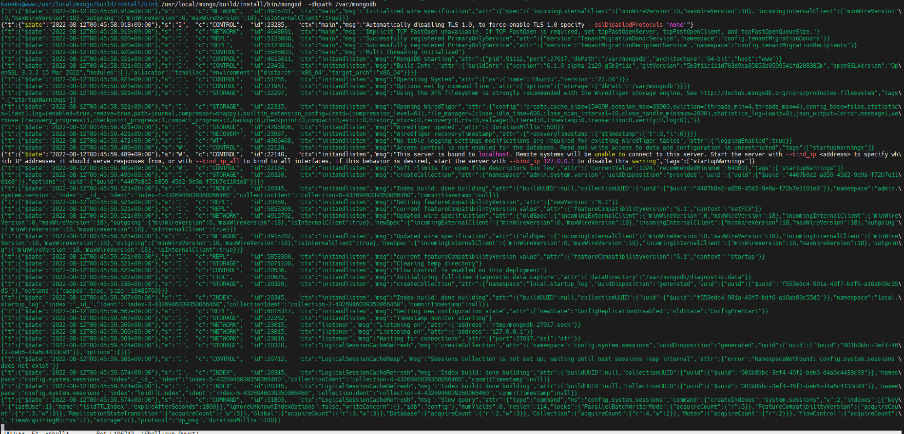Click the (Shell:run Ovwrt) mode indicator
This screenshot has height=434, width=904.
[x=169, y=432]
